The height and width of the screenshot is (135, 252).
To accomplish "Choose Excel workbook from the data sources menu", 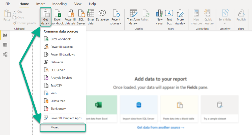I will click(x=63, y=39).
